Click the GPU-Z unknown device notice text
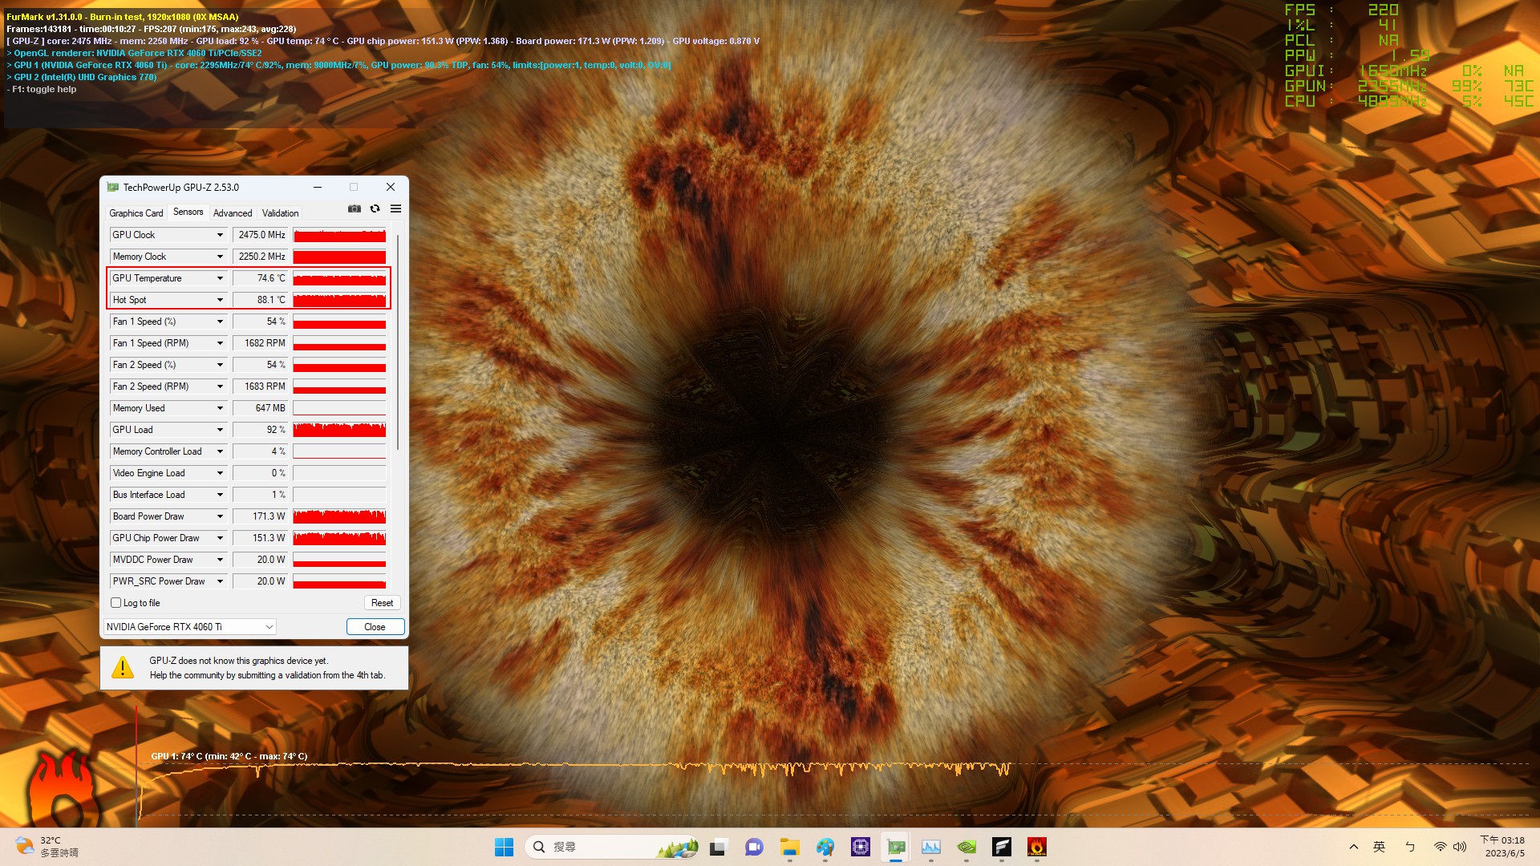The width and height of the screenshot is (1540, 866). 267,668
